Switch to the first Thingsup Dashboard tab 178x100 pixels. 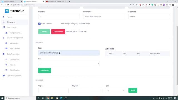pyautogui.click(x=12, y=2)
